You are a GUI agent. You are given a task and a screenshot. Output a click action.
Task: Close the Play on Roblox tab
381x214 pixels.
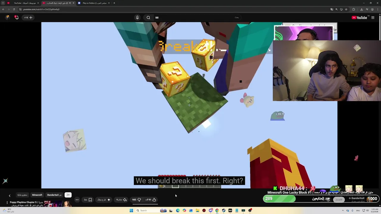coord(109,3)
